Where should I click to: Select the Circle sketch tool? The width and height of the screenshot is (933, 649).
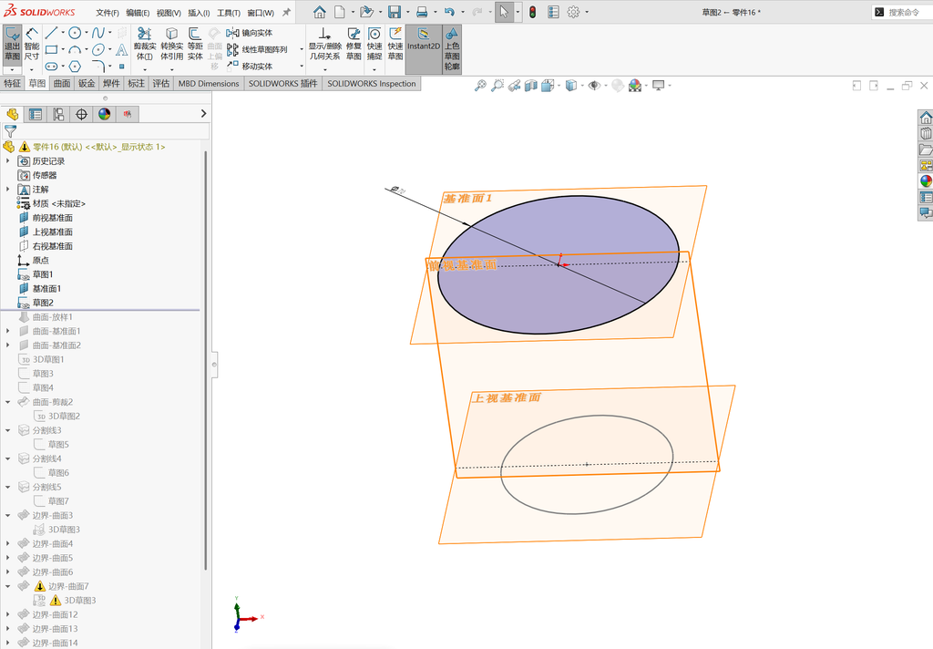(75, 33)
